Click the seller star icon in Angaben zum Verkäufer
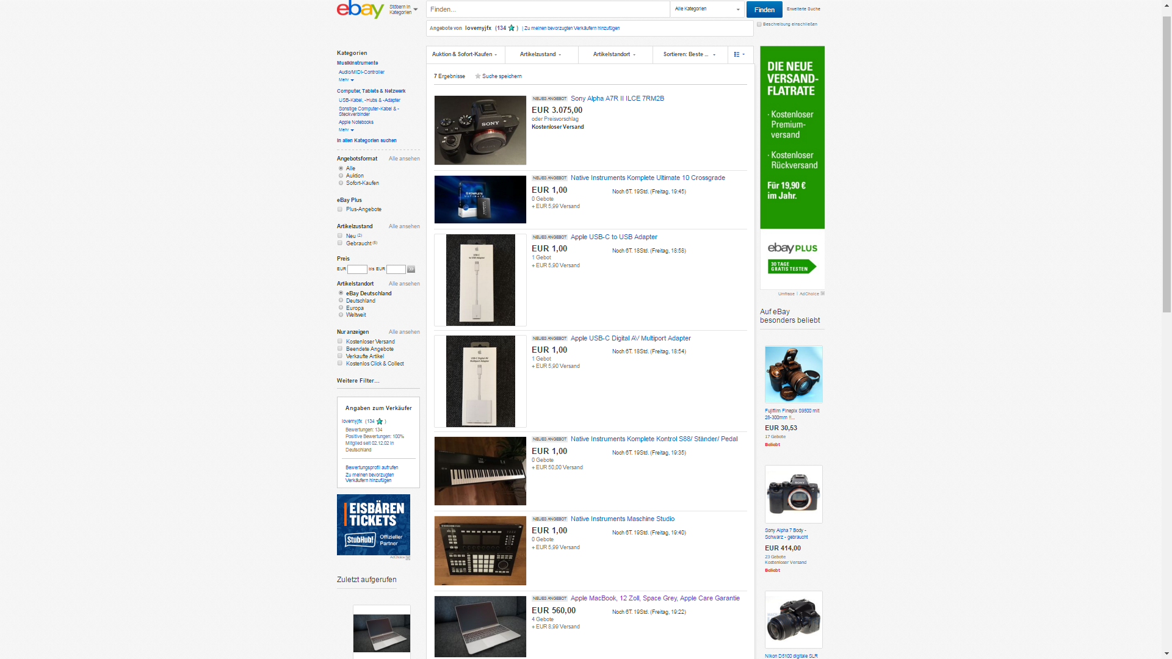The height and width of the screenshot is (659, 1172). tap(380, 421)
